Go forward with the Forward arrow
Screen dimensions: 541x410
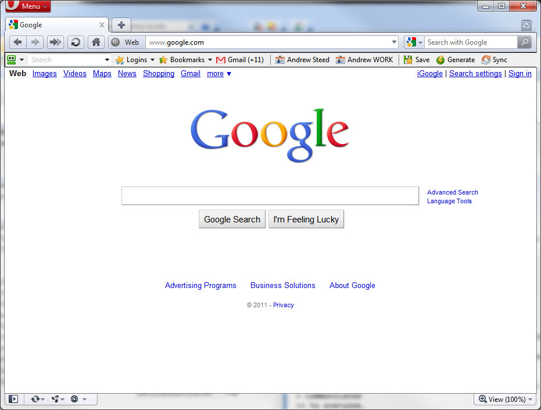click(35, 42)
